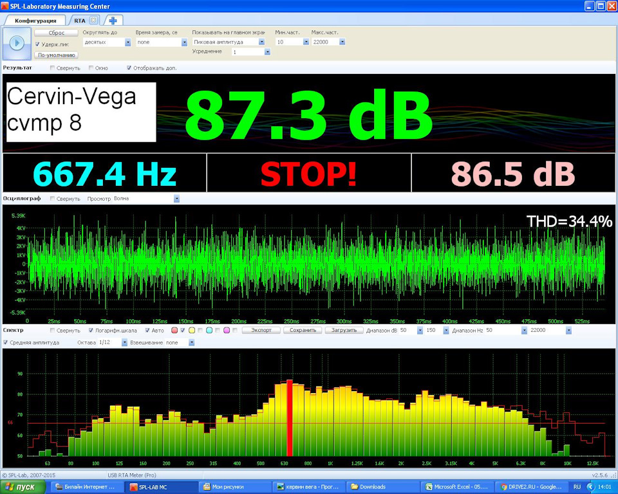Click SPL-LAB MC taskbar item
This screenshot has width=618, height=494.
[161, 487]
